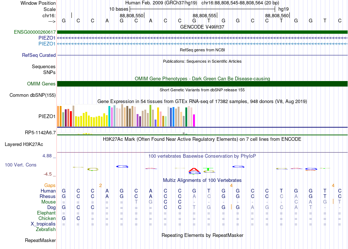
Task: Click the Zebrafish species label
Action: 46,230
